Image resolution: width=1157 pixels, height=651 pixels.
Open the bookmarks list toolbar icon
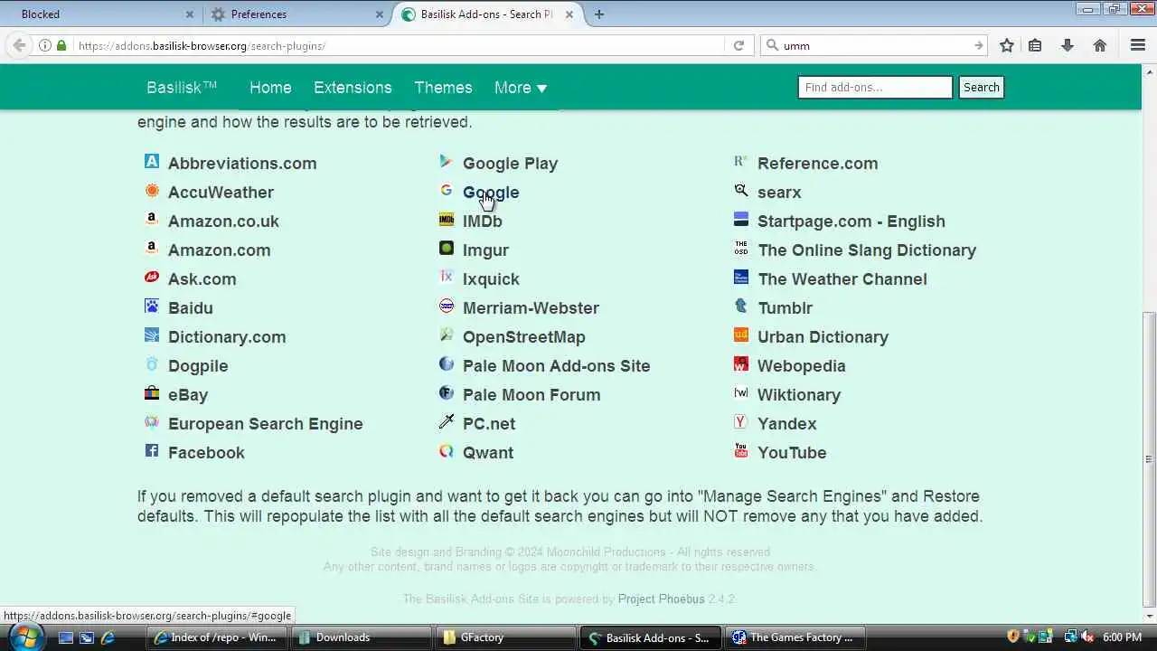point(1036,45)
